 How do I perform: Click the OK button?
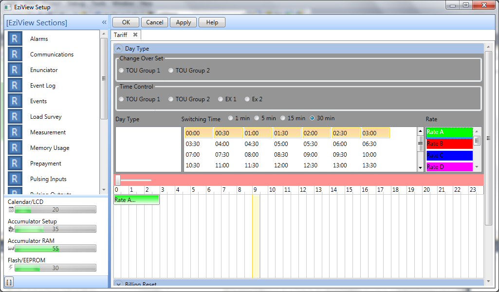[126, 22]
